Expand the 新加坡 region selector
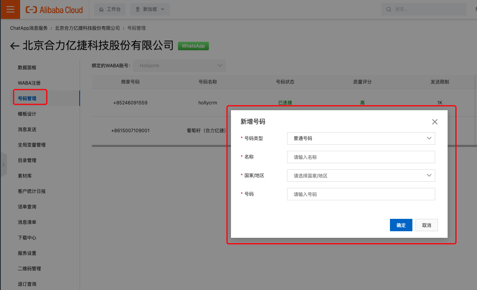The width and height of the screenshot is (477, 290). point(150,9)
